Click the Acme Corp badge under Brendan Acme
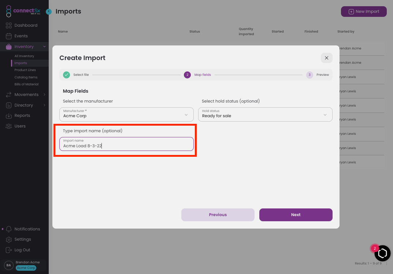The image size is (393, 274). pos(26,268)
